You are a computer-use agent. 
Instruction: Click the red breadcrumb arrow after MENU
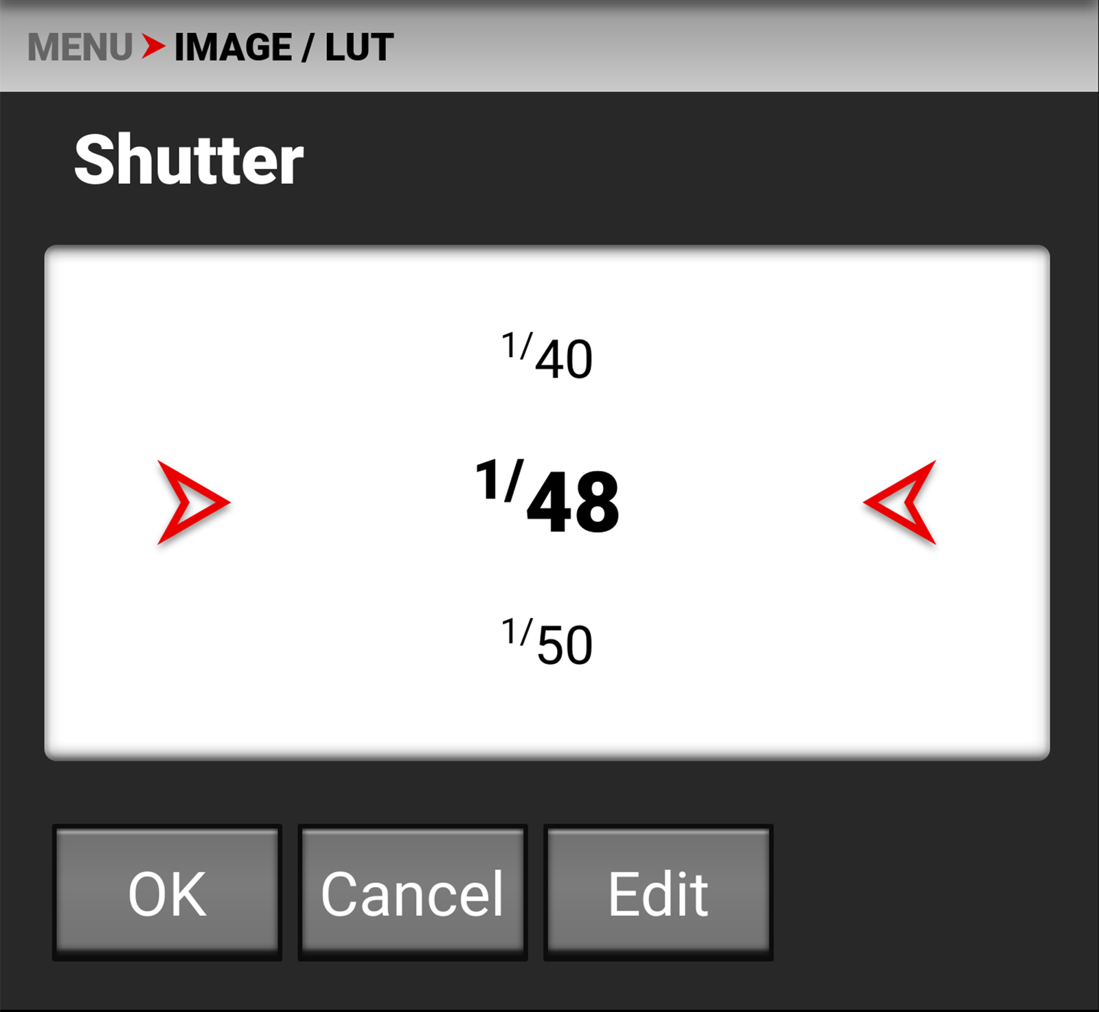click(153, 47)
